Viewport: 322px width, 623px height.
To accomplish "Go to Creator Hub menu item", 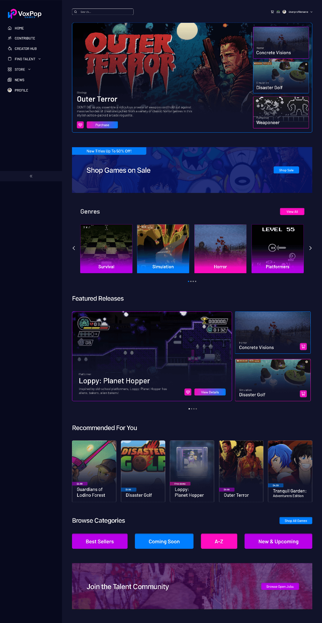I will (x=26, y=49).
